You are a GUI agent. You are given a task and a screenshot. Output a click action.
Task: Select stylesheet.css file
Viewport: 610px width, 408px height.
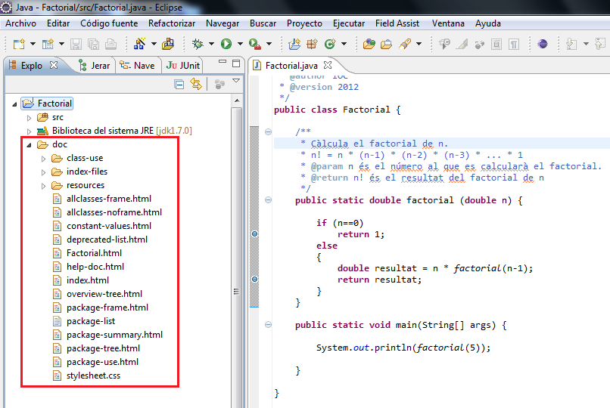[x=93, y=376]
